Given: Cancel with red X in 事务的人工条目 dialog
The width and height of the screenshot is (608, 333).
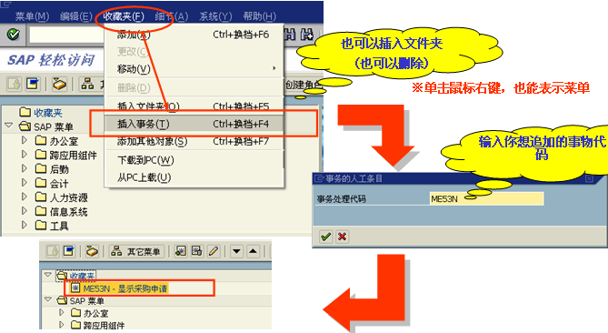Looking at the screenshot, I should click(342, 237).
